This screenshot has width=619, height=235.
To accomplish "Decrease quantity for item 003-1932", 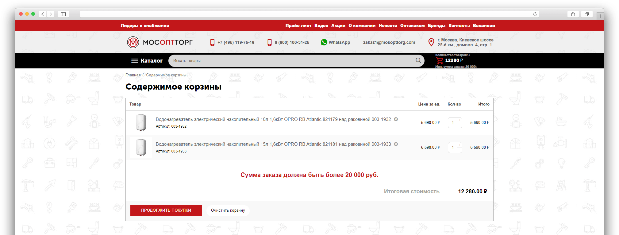I will (460, 125).
